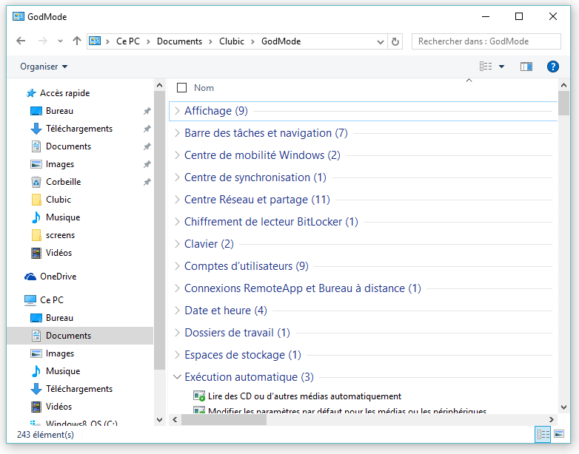Click the search box Rechercher dans GodMode
The width and height of the screenshot is (579, 454).
(486, 41)
